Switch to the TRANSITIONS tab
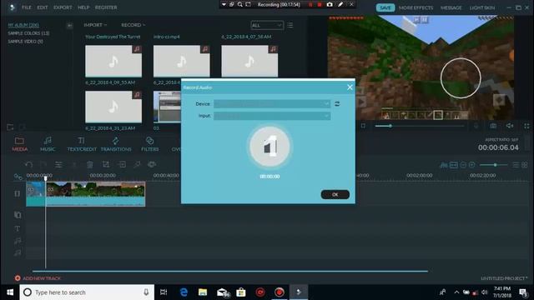This screenshot has height=300, width=534. [116, 144]
